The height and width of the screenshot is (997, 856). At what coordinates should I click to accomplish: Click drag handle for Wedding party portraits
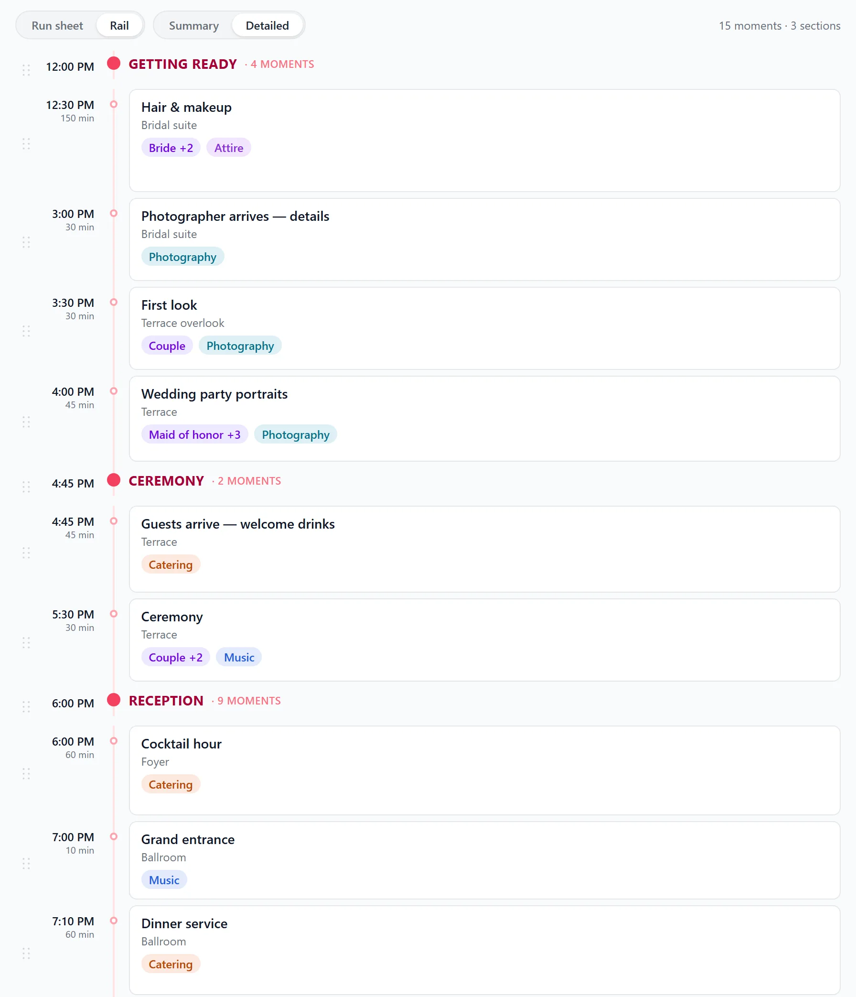click(x=26, y=422)
